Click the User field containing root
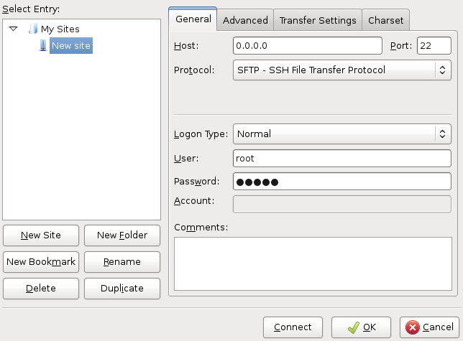 (342, 158)
